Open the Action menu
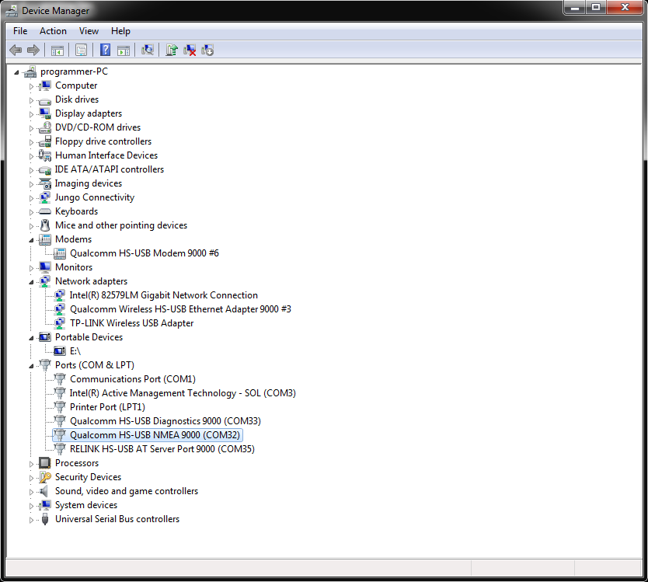 click(x=53, y=31)
